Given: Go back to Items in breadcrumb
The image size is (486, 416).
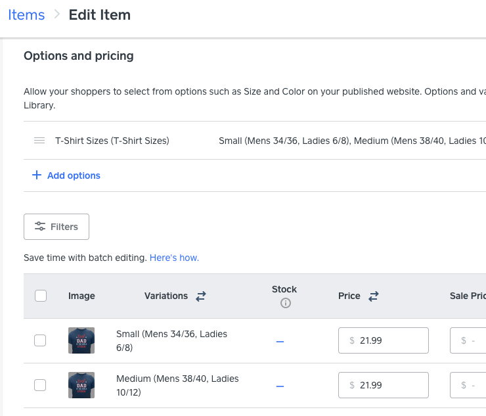Looking at the screenshot, I should 26,15.
